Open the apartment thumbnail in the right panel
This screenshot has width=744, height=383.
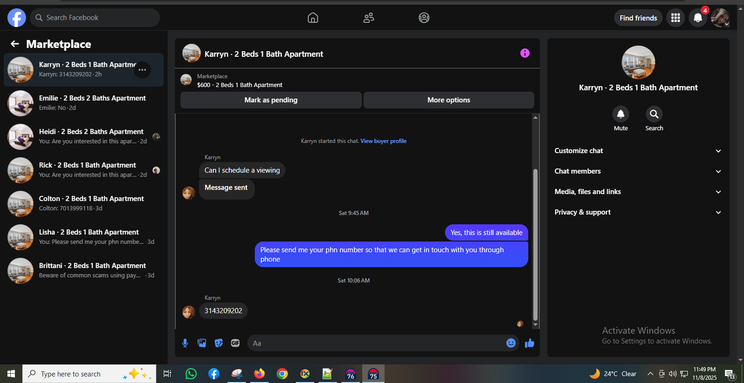point(638,62)
